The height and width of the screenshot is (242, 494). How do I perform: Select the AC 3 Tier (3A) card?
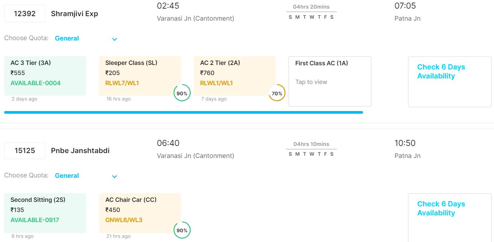45,76
